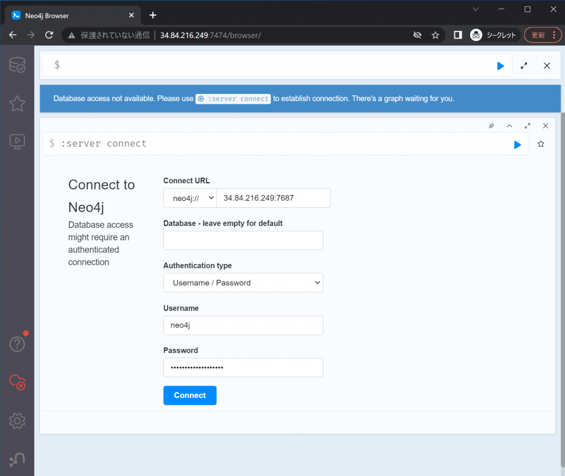Select the Neo4j Browser tab
The height and width of the screenshot is (476, 565).
tap(72, 15)
